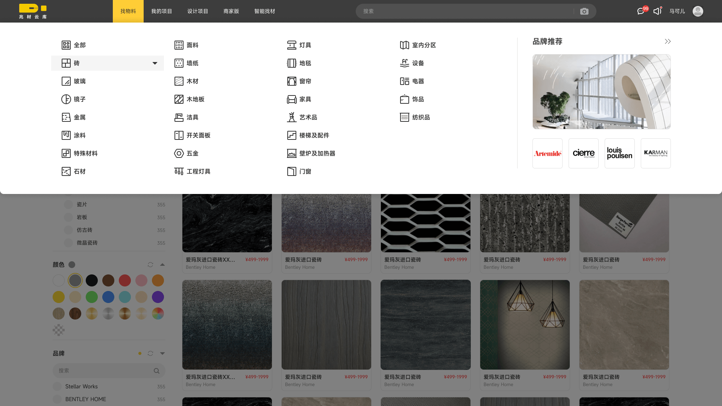
Task: Select the 洁具 sanitary ware icon
Action: click(x=179, y=117)
